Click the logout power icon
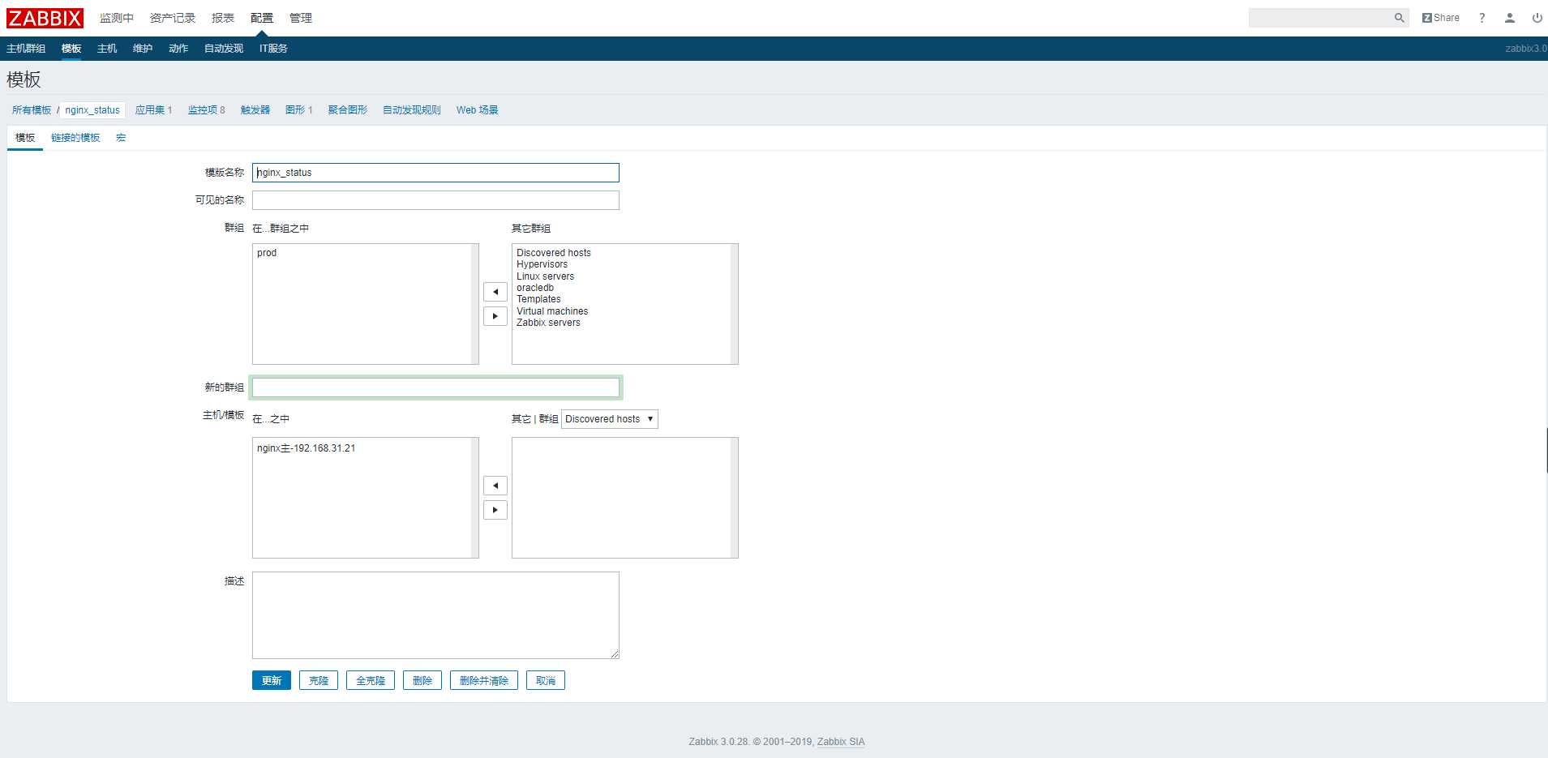Image resolution: width=1548 pixels, height=758 pixels. (x=1537, y=18)
